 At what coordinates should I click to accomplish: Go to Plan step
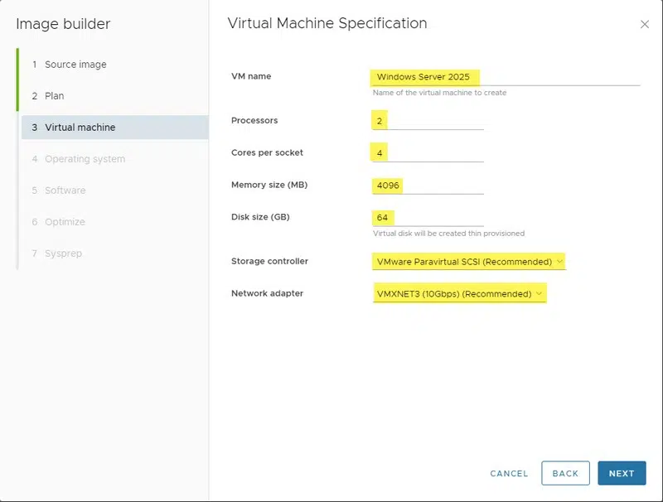54,96
